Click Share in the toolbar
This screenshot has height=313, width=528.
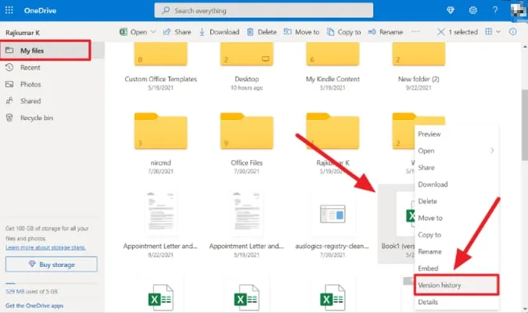[x=177, y=32]
